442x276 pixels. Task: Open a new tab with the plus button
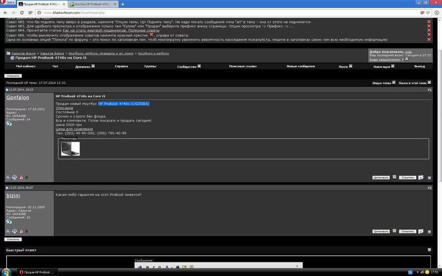tap(122, 4)
